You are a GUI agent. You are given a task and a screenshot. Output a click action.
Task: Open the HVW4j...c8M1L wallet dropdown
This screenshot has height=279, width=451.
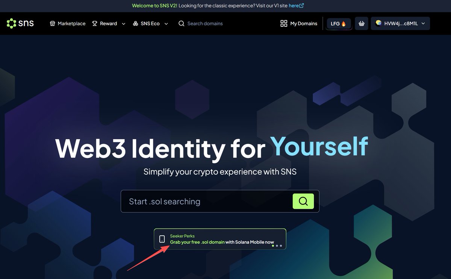click(400, 23)
